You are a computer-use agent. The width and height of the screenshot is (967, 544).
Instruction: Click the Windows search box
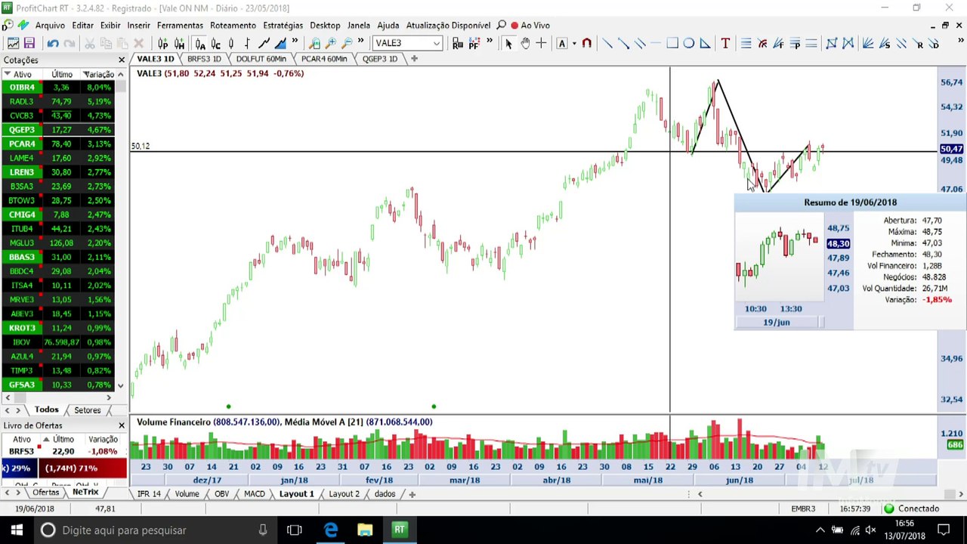point(155,530)
